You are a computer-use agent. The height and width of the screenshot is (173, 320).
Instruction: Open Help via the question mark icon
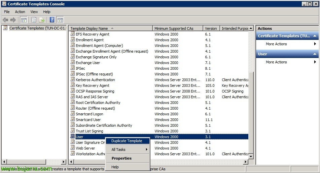(52, 20)
